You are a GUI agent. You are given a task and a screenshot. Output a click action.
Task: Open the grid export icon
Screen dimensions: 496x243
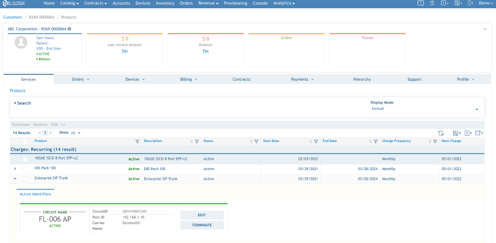pos(479,133)
